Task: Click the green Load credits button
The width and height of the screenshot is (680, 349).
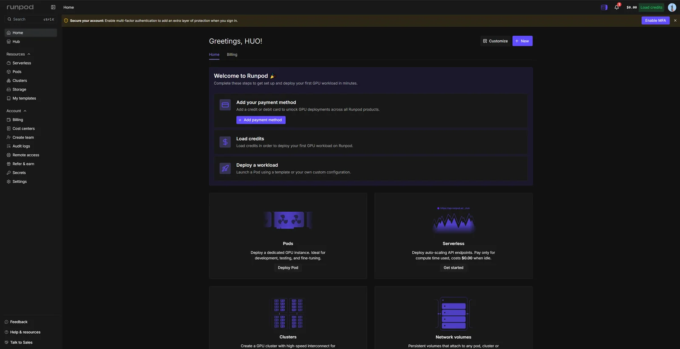Action: tap(651, 7)
